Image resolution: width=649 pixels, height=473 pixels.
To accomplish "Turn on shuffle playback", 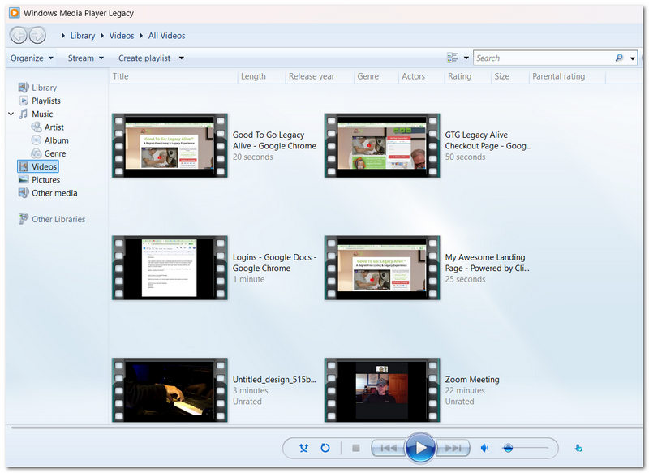I will point(303,448).
